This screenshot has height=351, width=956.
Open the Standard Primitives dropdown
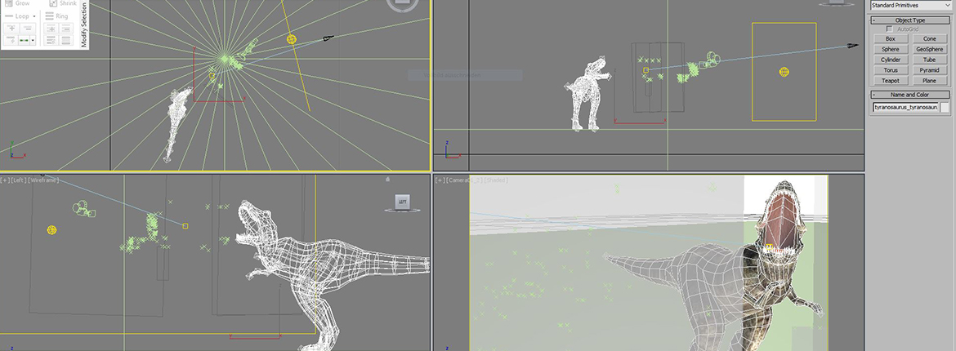(x=910, y=5)
